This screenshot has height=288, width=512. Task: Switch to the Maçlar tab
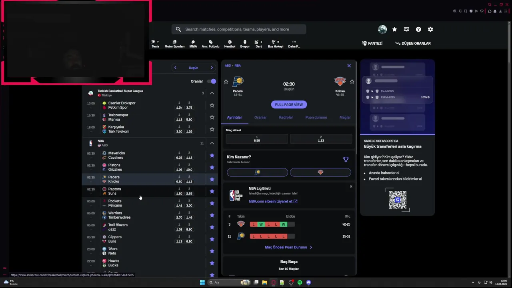[345, 117]
